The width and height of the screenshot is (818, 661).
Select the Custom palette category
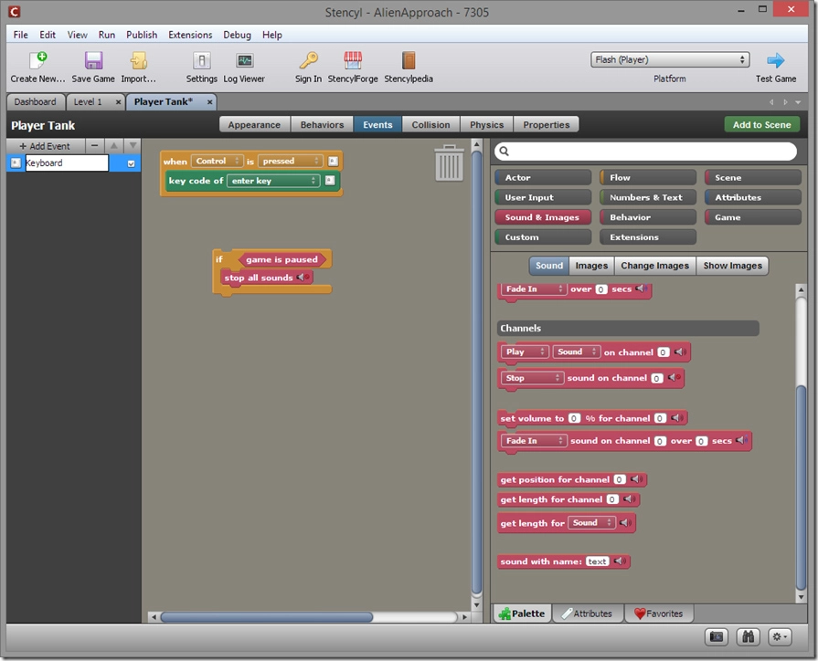(x=543, y=236)
